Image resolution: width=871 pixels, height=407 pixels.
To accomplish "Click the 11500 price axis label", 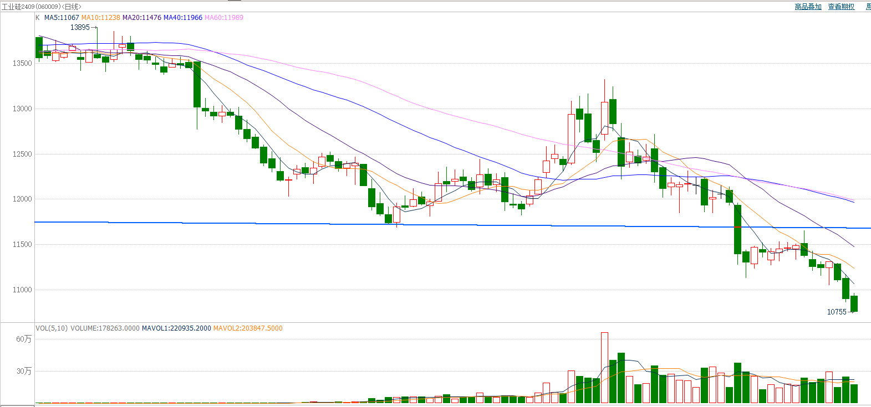I will 23,244.
